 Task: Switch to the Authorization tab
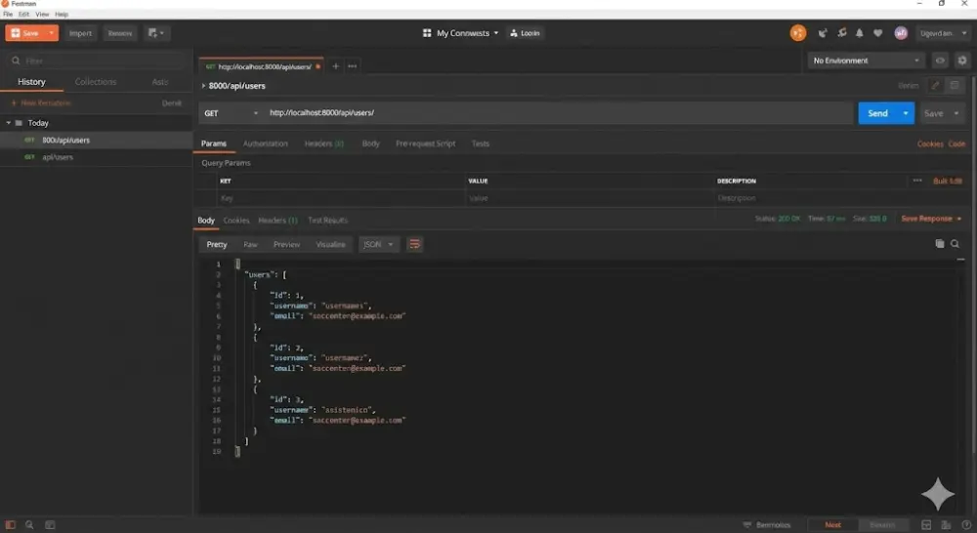266,143
